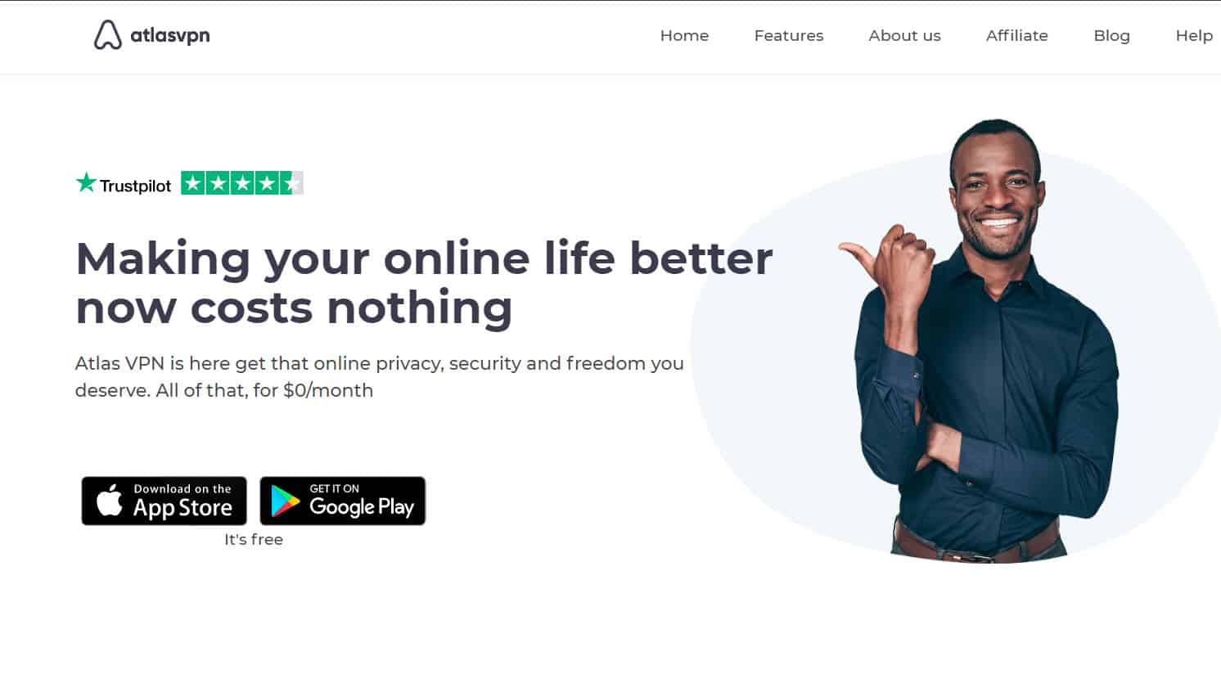Click the Atlas VPN logo icon
1221x674 pixels.
107,35
